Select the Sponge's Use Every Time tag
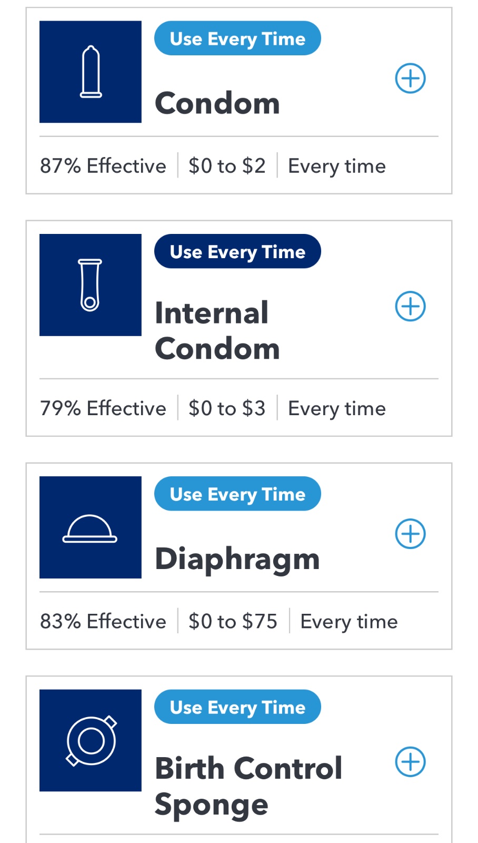Image resolution: width=478 pixels, height=843 pixels. (x=237, y=707)
